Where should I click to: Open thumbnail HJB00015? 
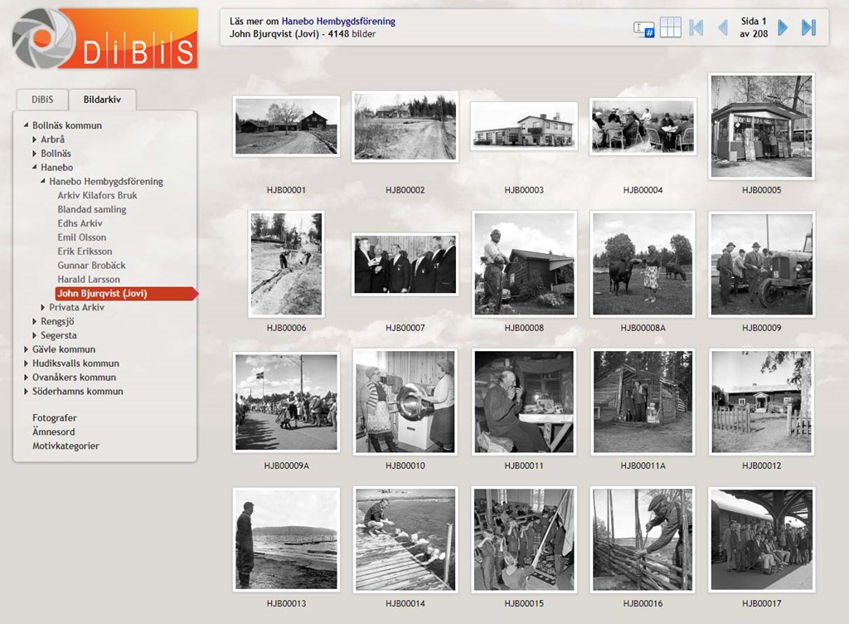click(524, 539)
